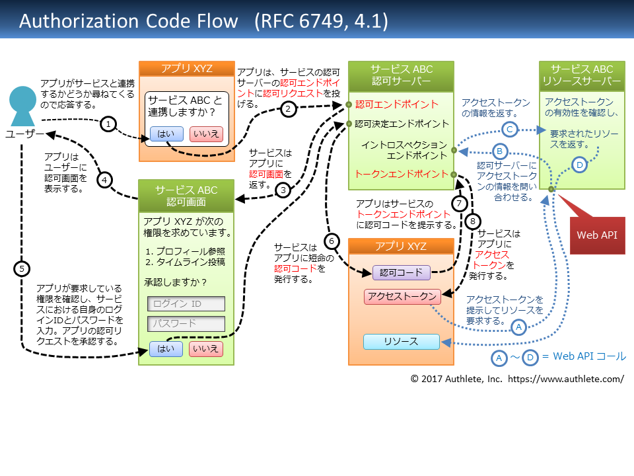The image size is (634, 476).
Task: Click the アプリはユーザーに認可画面を表示する caption
Action: click(x=65, y=173)
